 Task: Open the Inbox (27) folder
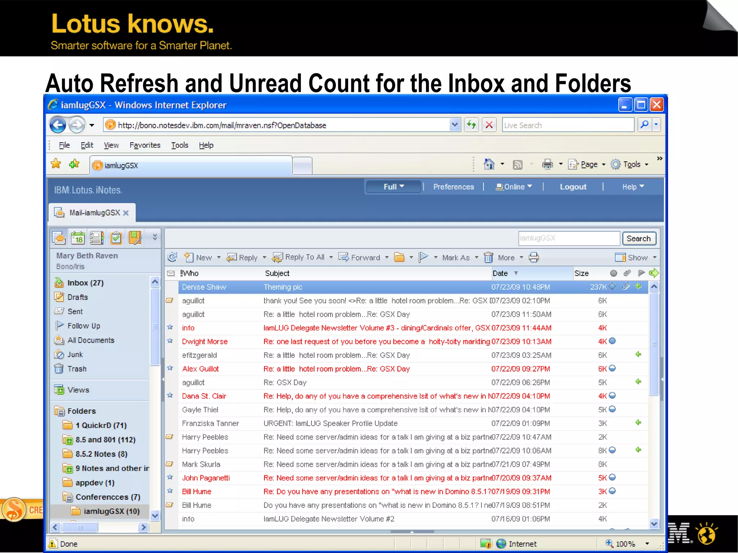pyautogui.click(x=85, y=283)
